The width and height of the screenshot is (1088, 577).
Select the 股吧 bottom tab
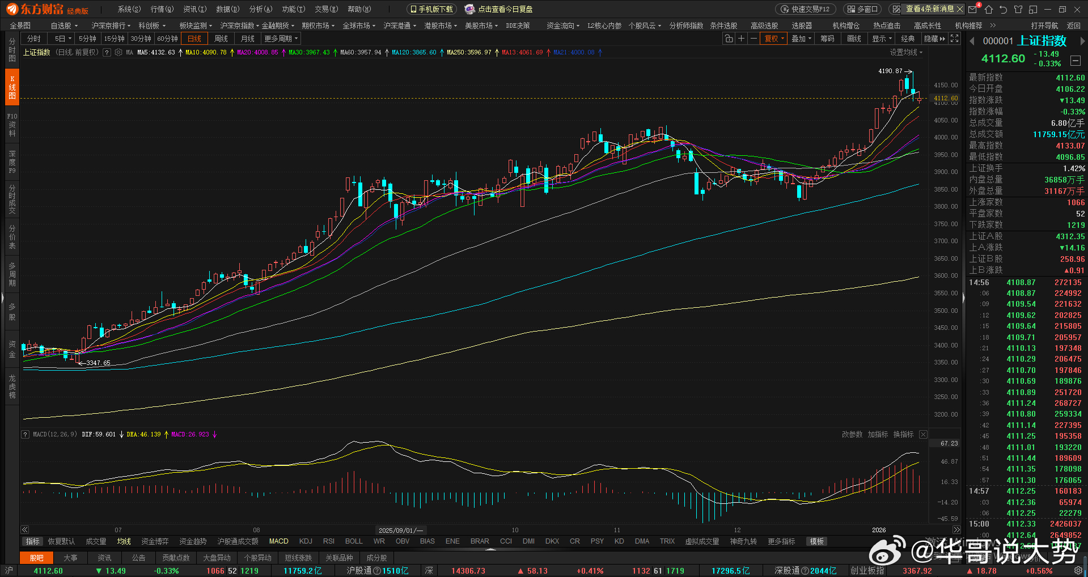click(37, 558)
